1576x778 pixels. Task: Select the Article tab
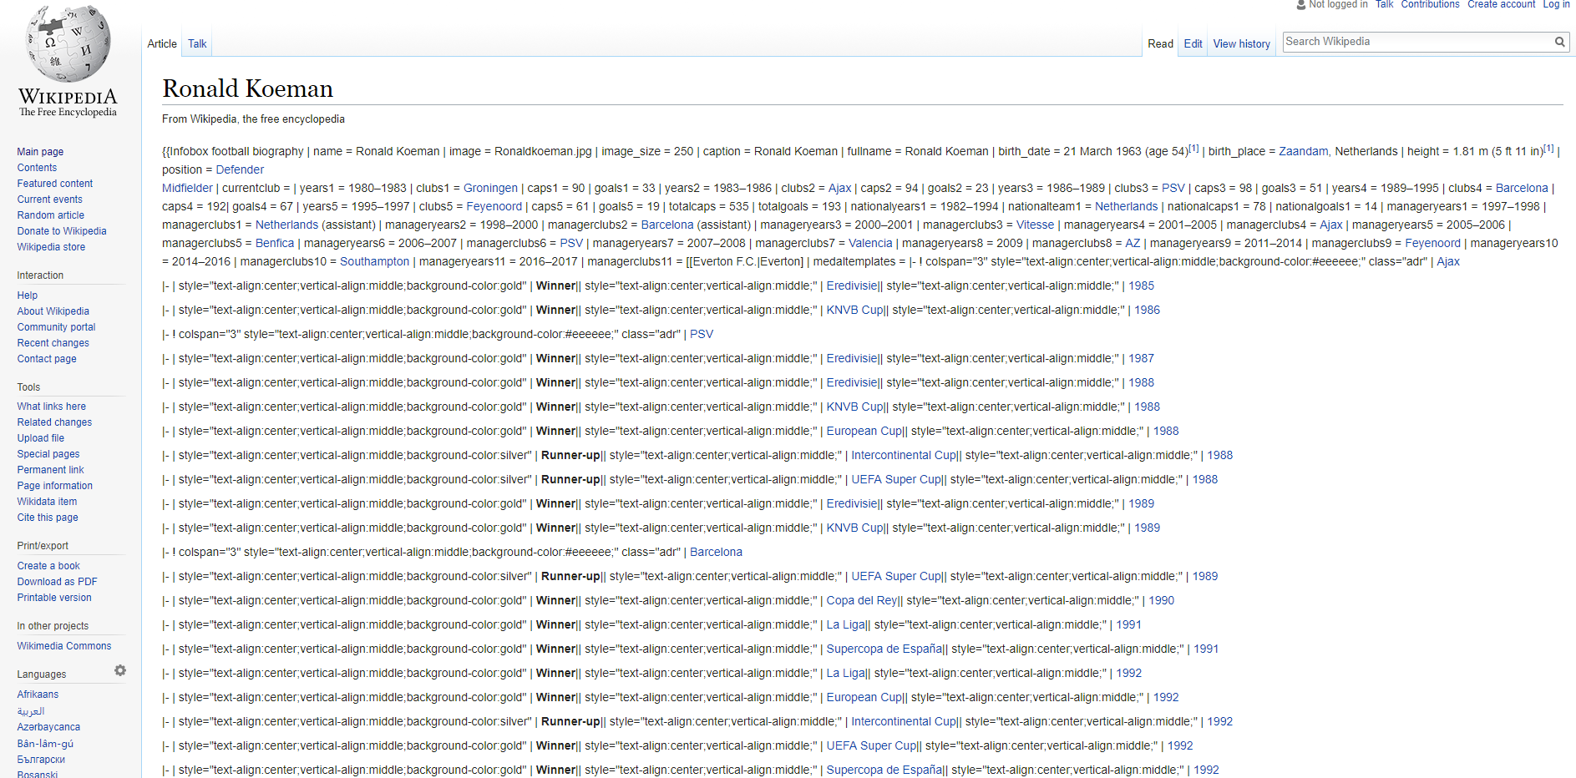pyautogui.click(x=162, y=43)
